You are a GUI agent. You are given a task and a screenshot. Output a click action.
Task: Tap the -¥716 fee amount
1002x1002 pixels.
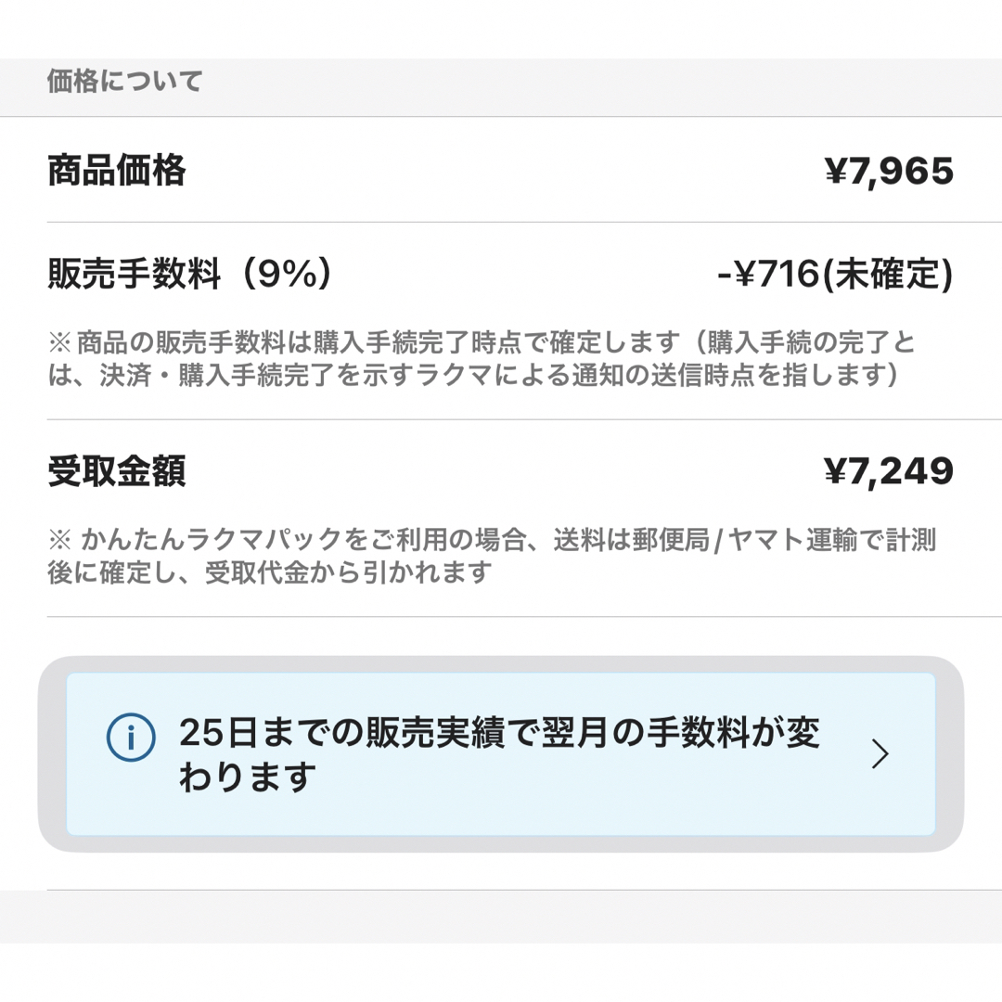pos(767,274)
